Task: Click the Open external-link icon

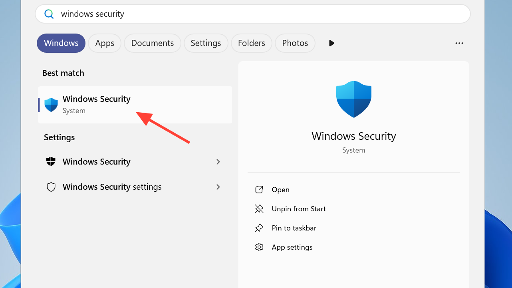Action: click(x=259, y=190)
